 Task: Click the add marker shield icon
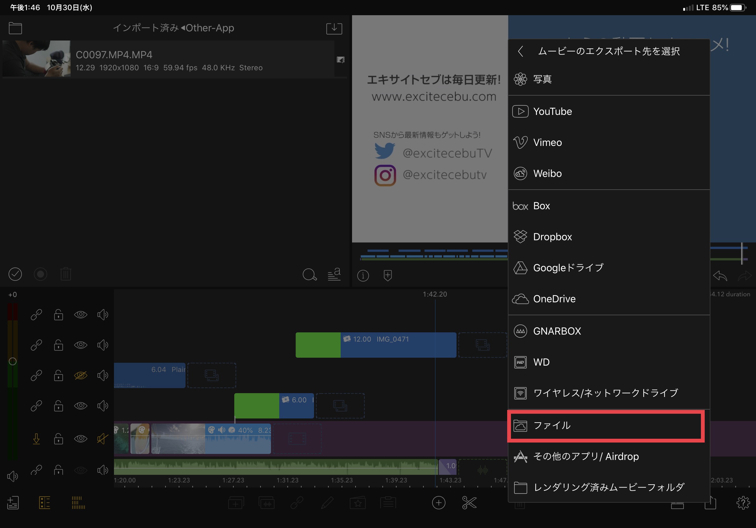(387, 275)
